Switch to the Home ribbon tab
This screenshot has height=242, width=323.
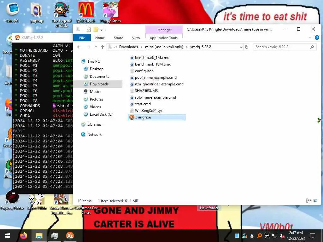tap(100, 38)
